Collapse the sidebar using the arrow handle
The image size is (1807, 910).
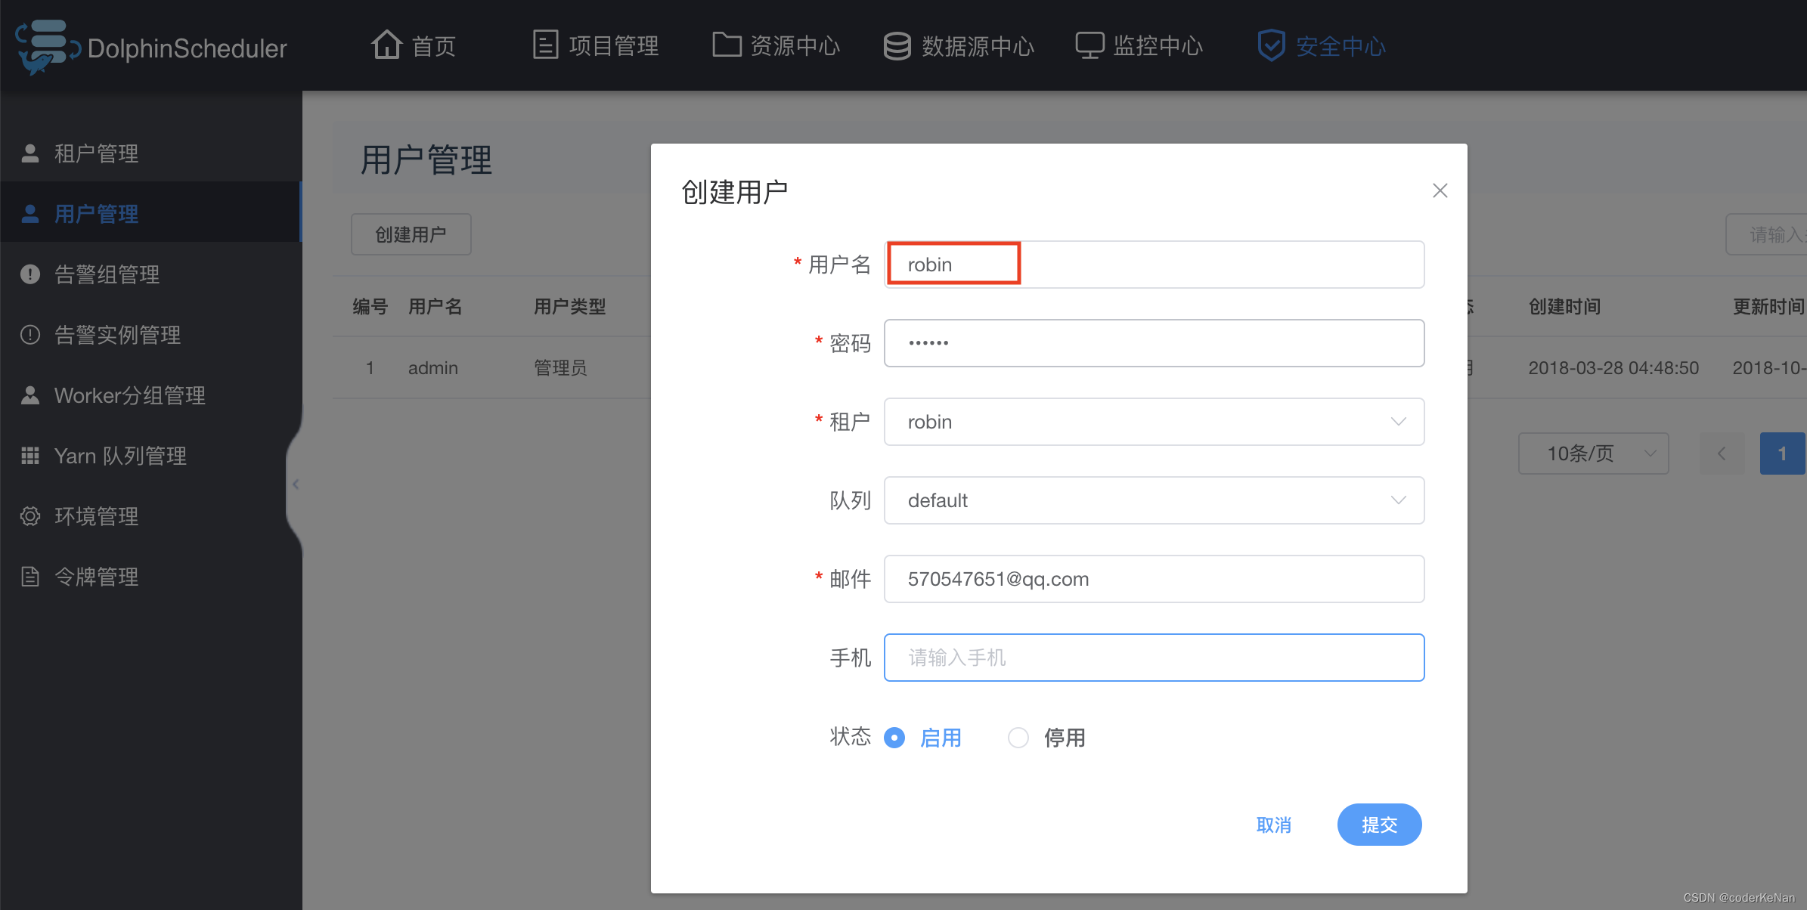point(296,484)
